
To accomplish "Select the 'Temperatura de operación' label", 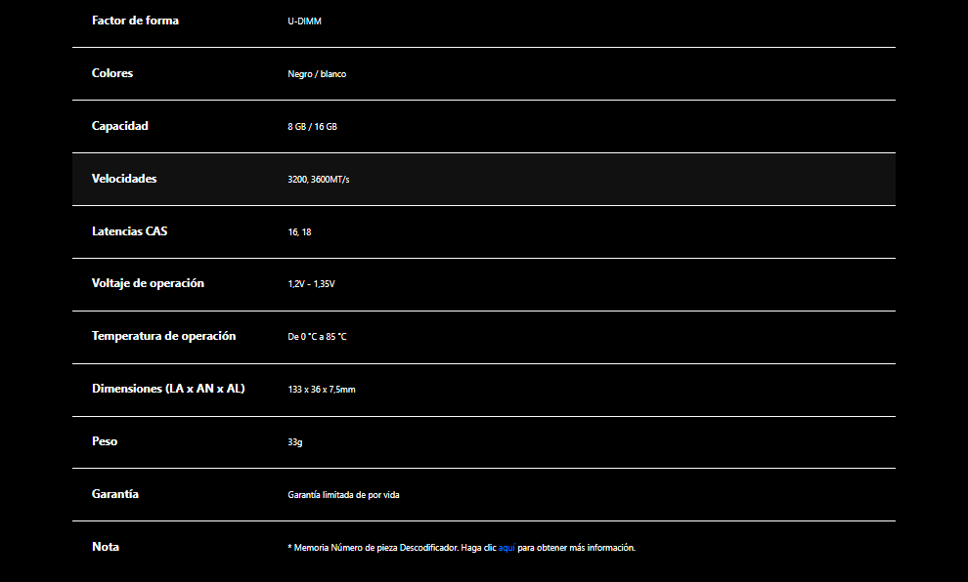I will pos(163,336).
